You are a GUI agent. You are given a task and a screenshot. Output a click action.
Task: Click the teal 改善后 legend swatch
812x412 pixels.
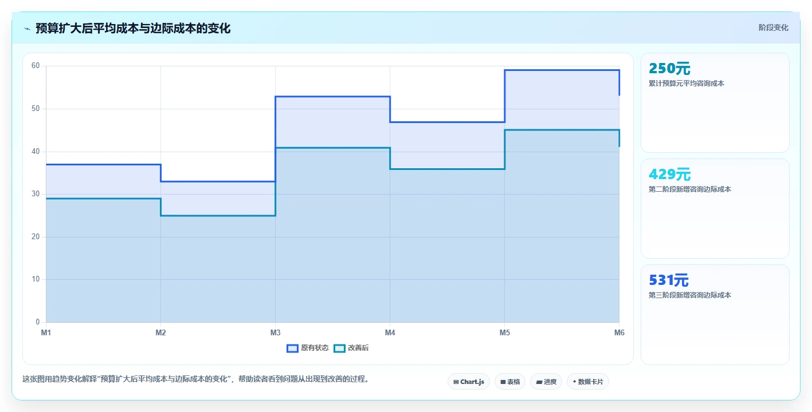click(x=339, y=348)
